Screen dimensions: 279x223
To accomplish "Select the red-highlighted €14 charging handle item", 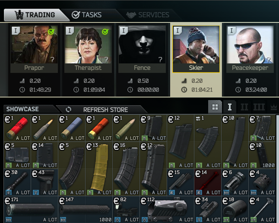I will 207,182.
